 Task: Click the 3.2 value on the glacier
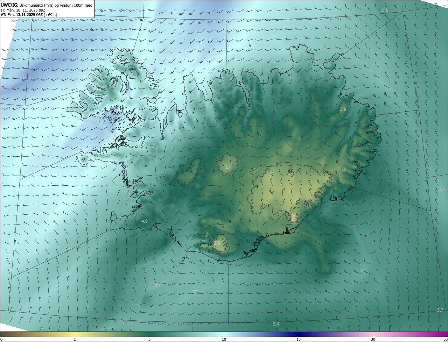pos(227,168)
